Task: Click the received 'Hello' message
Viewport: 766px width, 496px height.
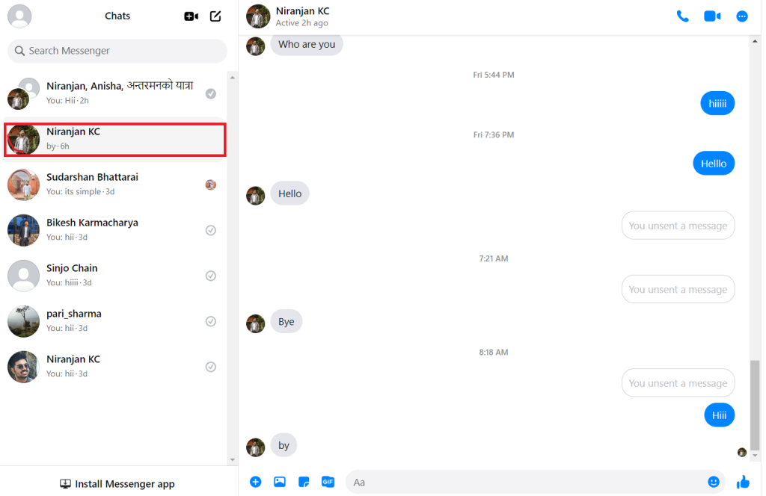Action: tap(289, 193)
